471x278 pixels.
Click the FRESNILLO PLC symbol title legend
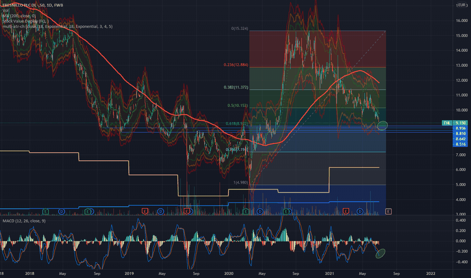[33, 5]
